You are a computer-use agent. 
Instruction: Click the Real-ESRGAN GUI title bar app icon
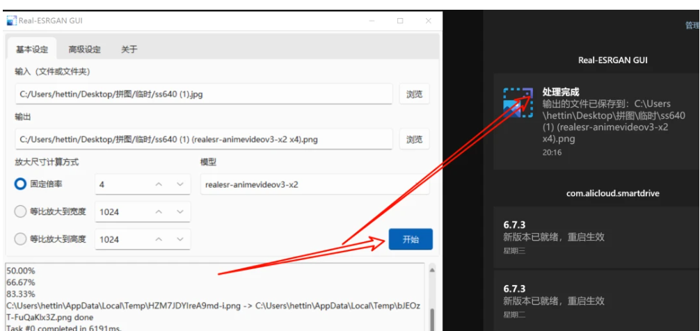point(12,21)
